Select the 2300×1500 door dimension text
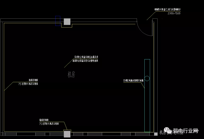This screenshot has width=204, height=139. coord(174,13)
